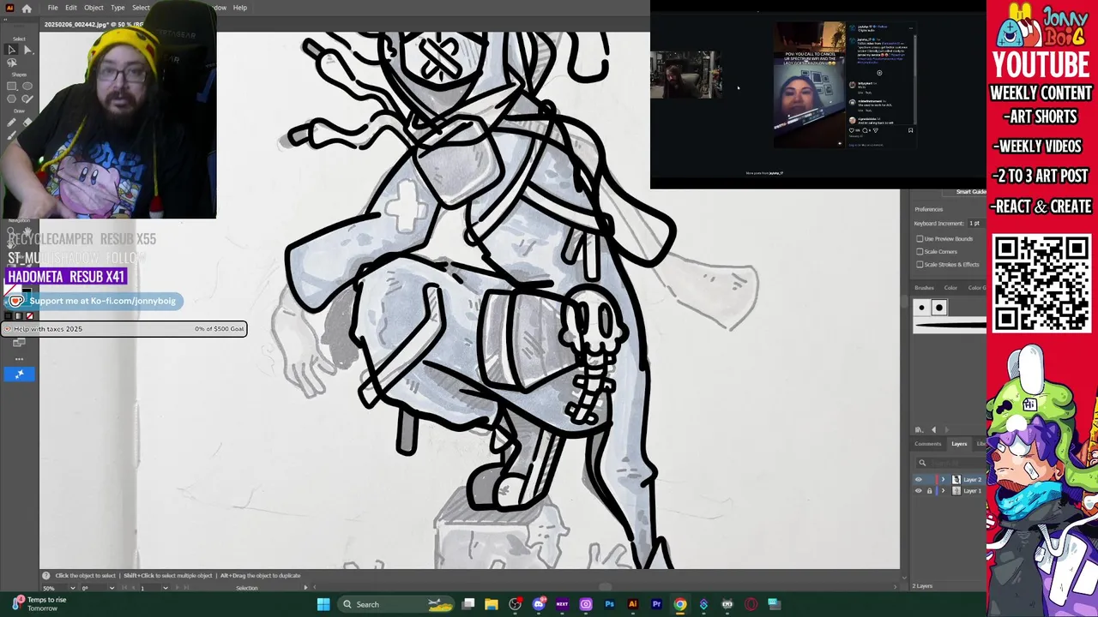The width and height of the screenshot is (1098, 617).
Task: Select the Layer 1 row
Action: [950, 491]
